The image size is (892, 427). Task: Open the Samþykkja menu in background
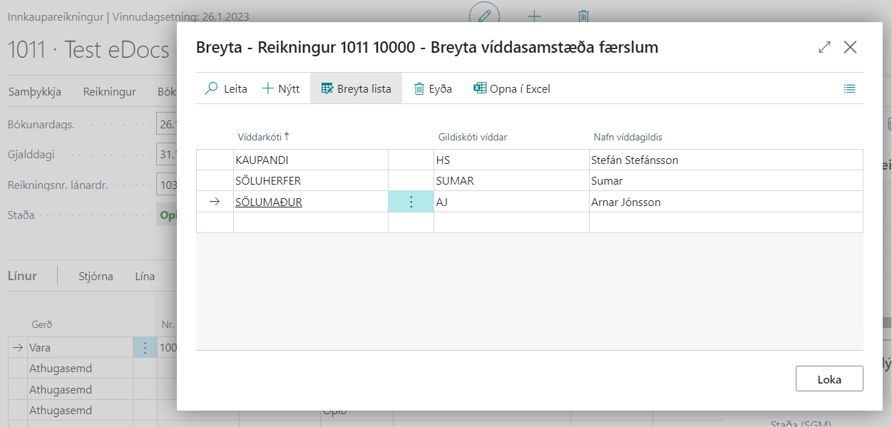[x=34, y=92]
